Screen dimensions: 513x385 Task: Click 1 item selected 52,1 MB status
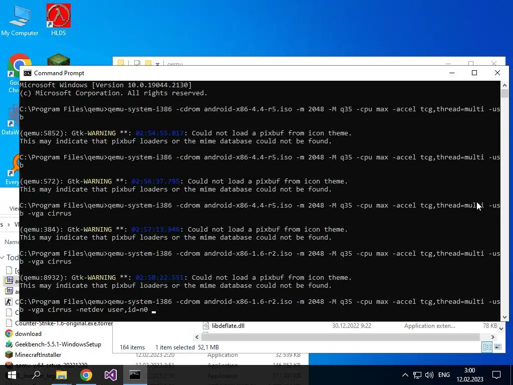(187, 347)
